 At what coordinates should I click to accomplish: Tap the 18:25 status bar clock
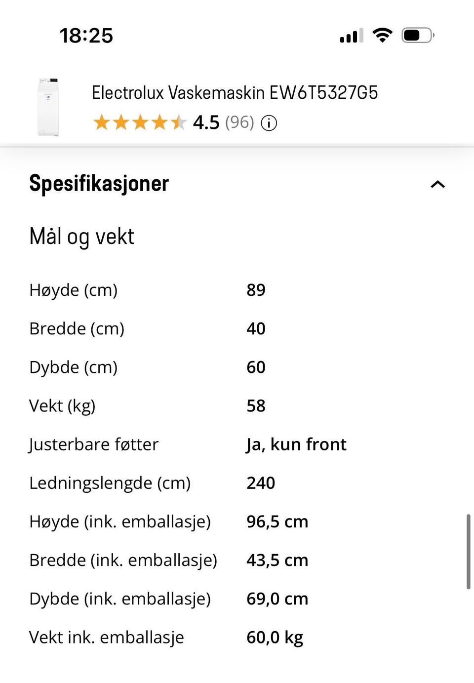[86, 36]
